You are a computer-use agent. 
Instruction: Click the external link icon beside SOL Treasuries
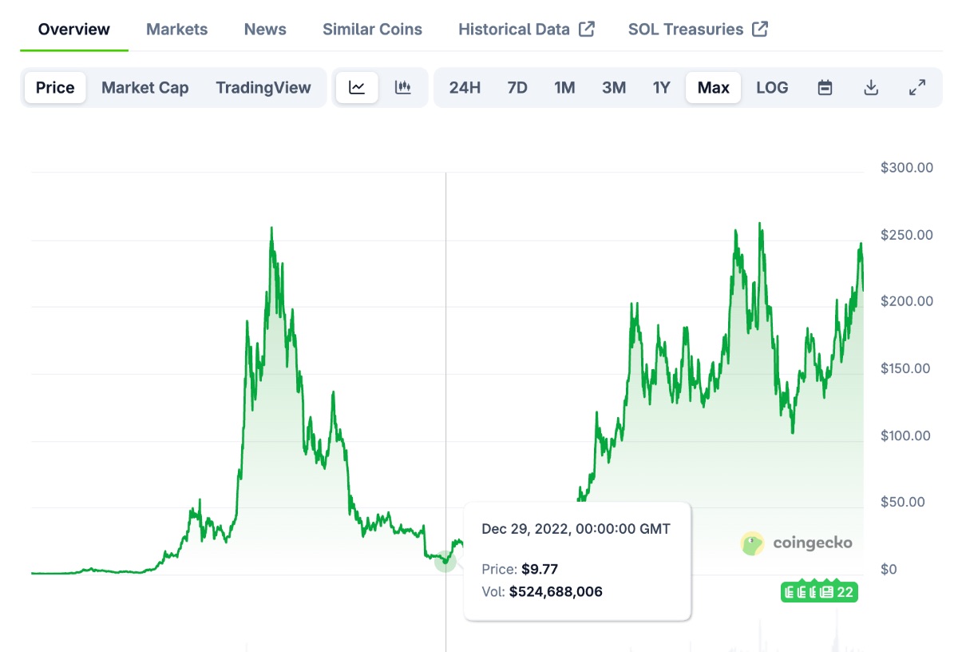(x=760, y=30)
